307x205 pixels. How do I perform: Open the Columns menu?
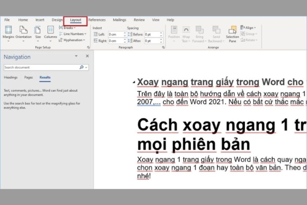click(x=50, y=34)
